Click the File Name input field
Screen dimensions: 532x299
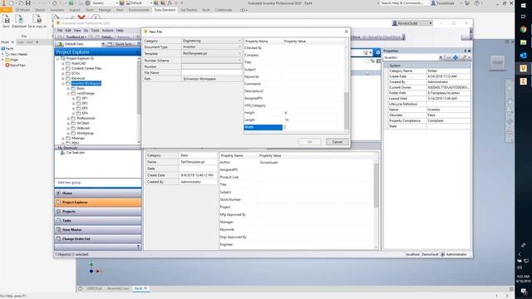pyautogui.click(x=211, y=72)
